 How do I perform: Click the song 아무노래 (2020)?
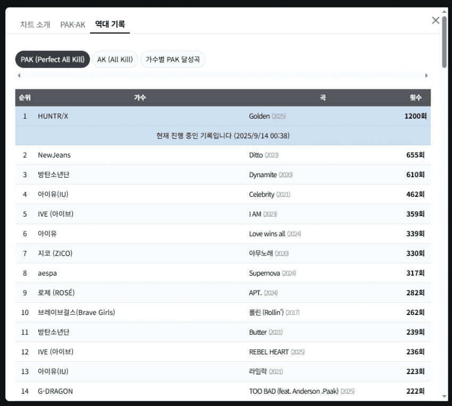pyautogui.click(x=269, y=253)
